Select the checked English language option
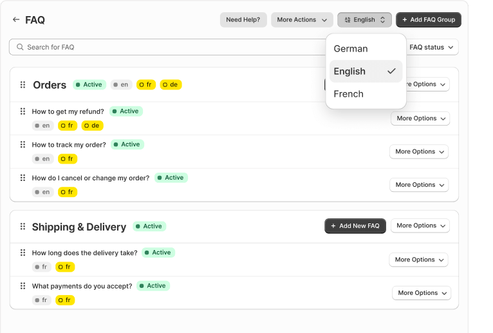Image resolution: width=493 pixels, height=333 pixels. click(365, 71)
